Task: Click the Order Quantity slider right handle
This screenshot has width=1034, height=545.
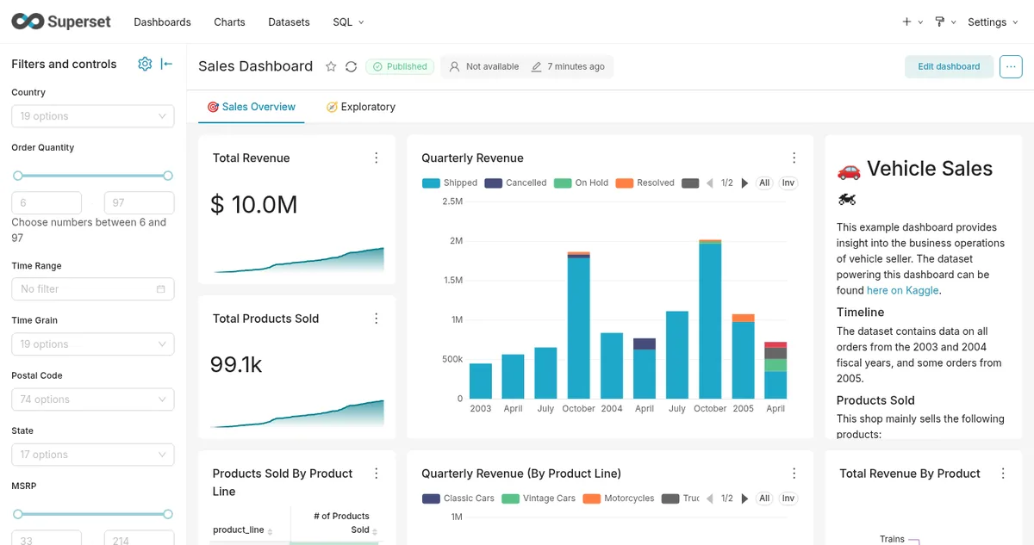Action: pyautogui.click(x=168, y=176)
